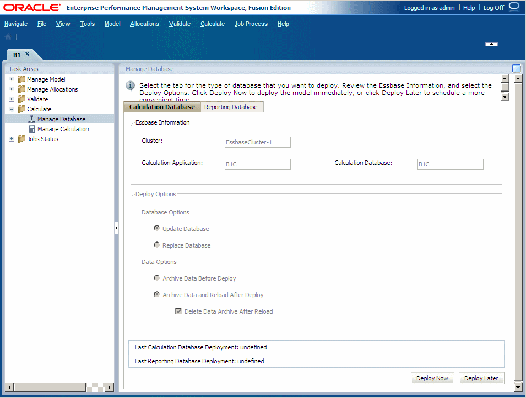The width and height of the screenshot is (526, 398).
Task: Click 'Last Calculation Database Deployment: undefined' text
Action: [x=200, y=347]
